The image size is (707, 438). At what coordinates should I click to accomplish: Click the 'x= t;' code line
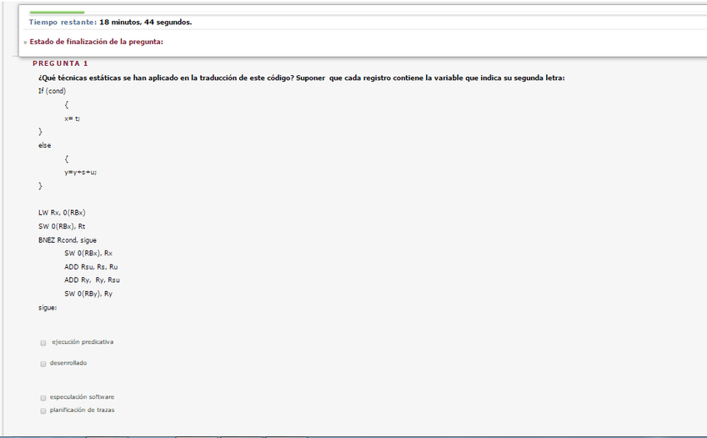[x=73, y=118]
